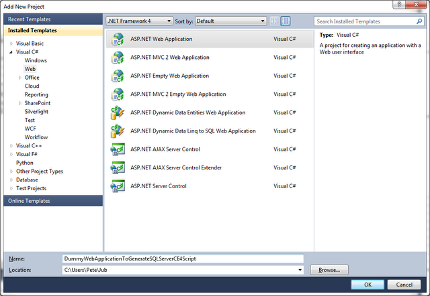Select the Reporting category

[x=36, y=94]
